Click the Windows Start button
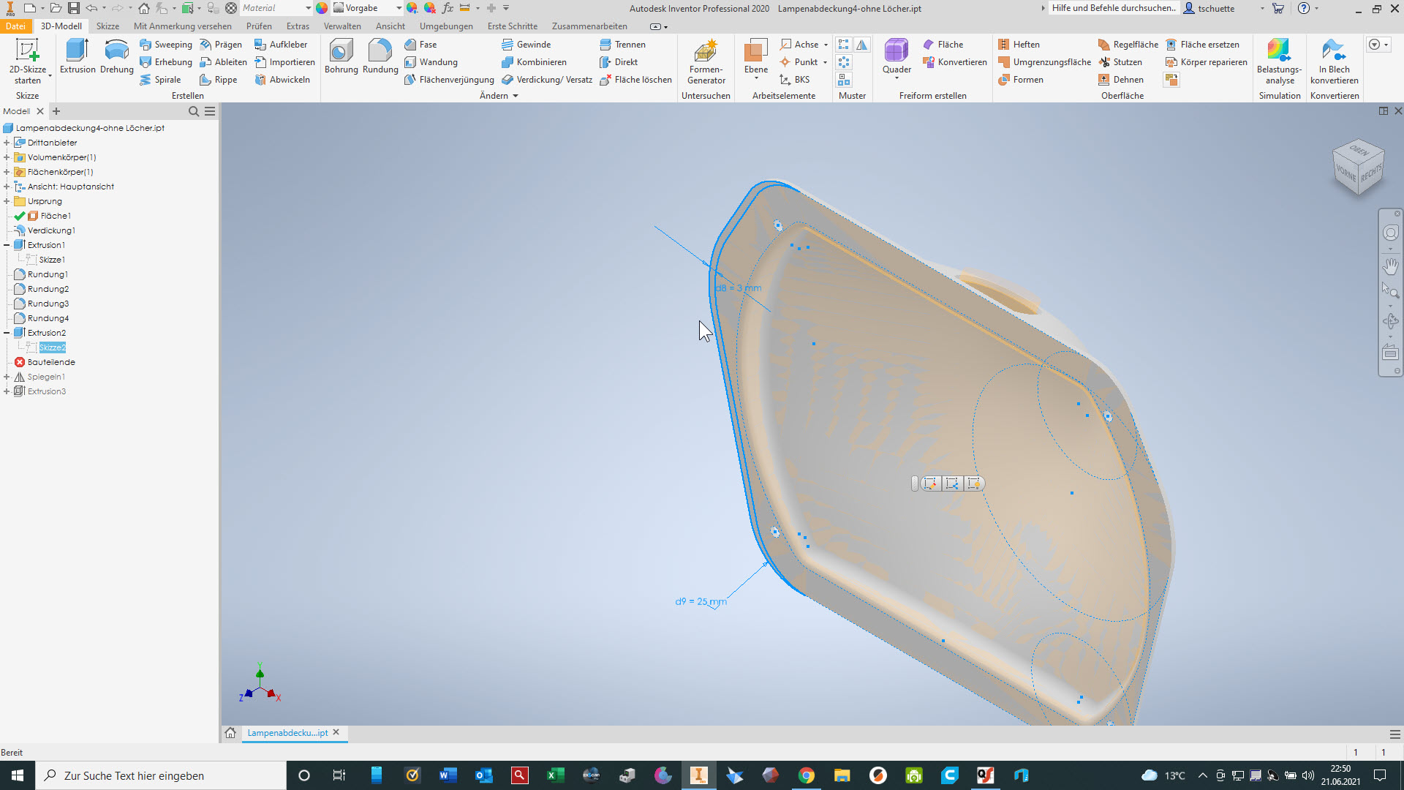This screenshot has height=790, width=1404. tap(18, 775)
